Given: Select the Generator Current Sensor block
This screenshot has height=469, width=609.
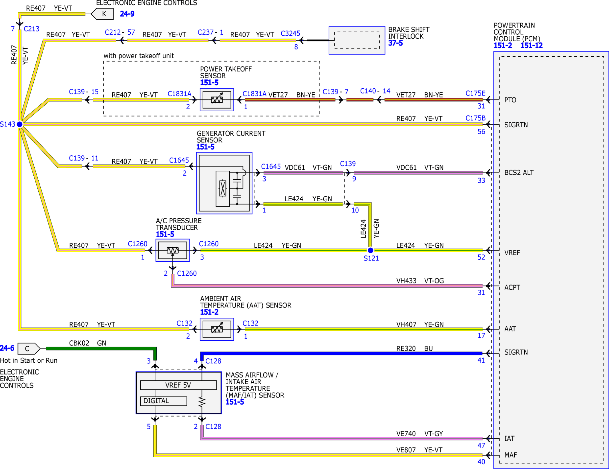Looking at the screenshot, I should click(x=224, y=183).
